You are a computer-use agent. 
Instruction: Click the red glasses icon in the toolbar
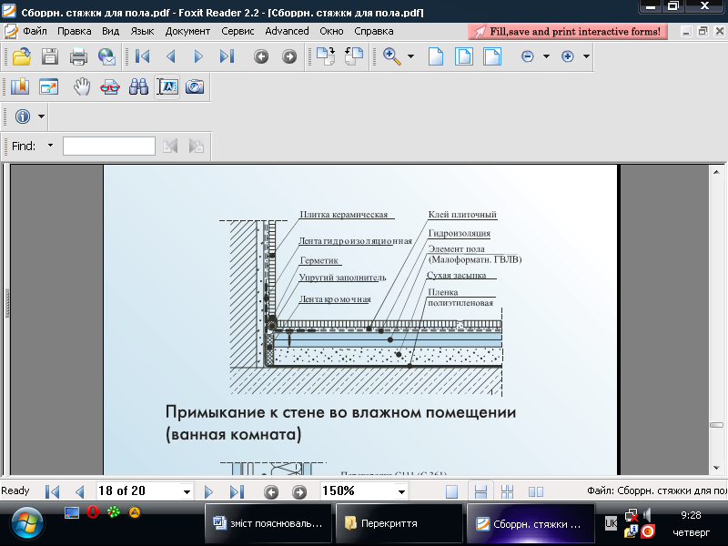(110, 86)
